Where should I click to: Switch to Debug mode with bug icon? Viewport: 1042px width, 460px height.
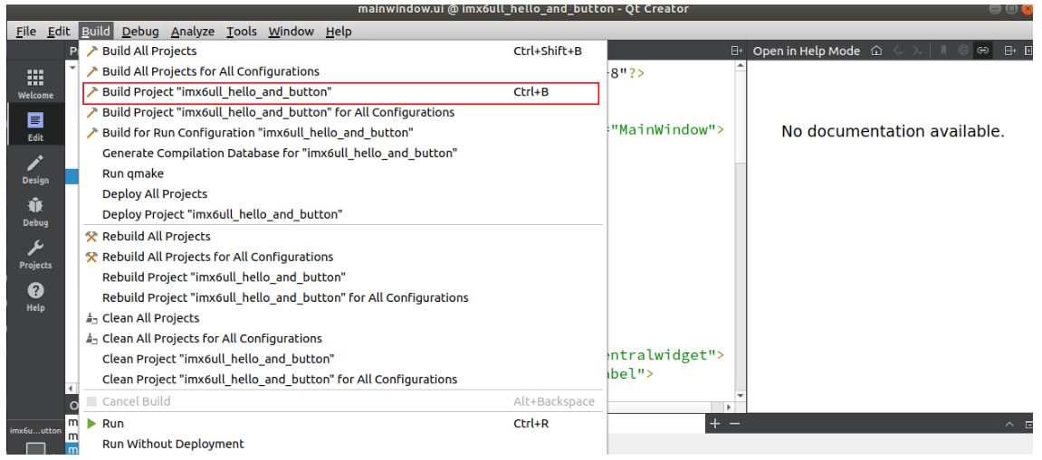(x=35, y=211)
